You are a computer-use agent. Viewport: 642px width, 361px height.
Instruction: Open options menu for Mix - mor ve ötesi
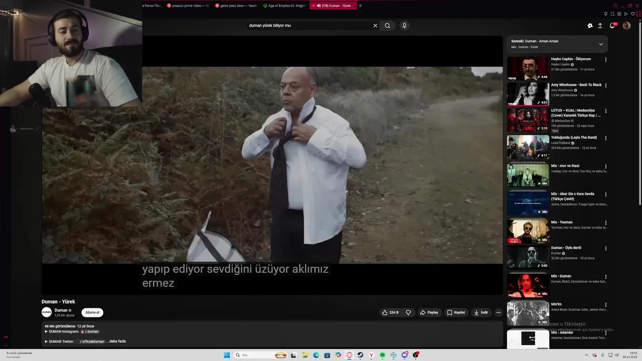605,166
